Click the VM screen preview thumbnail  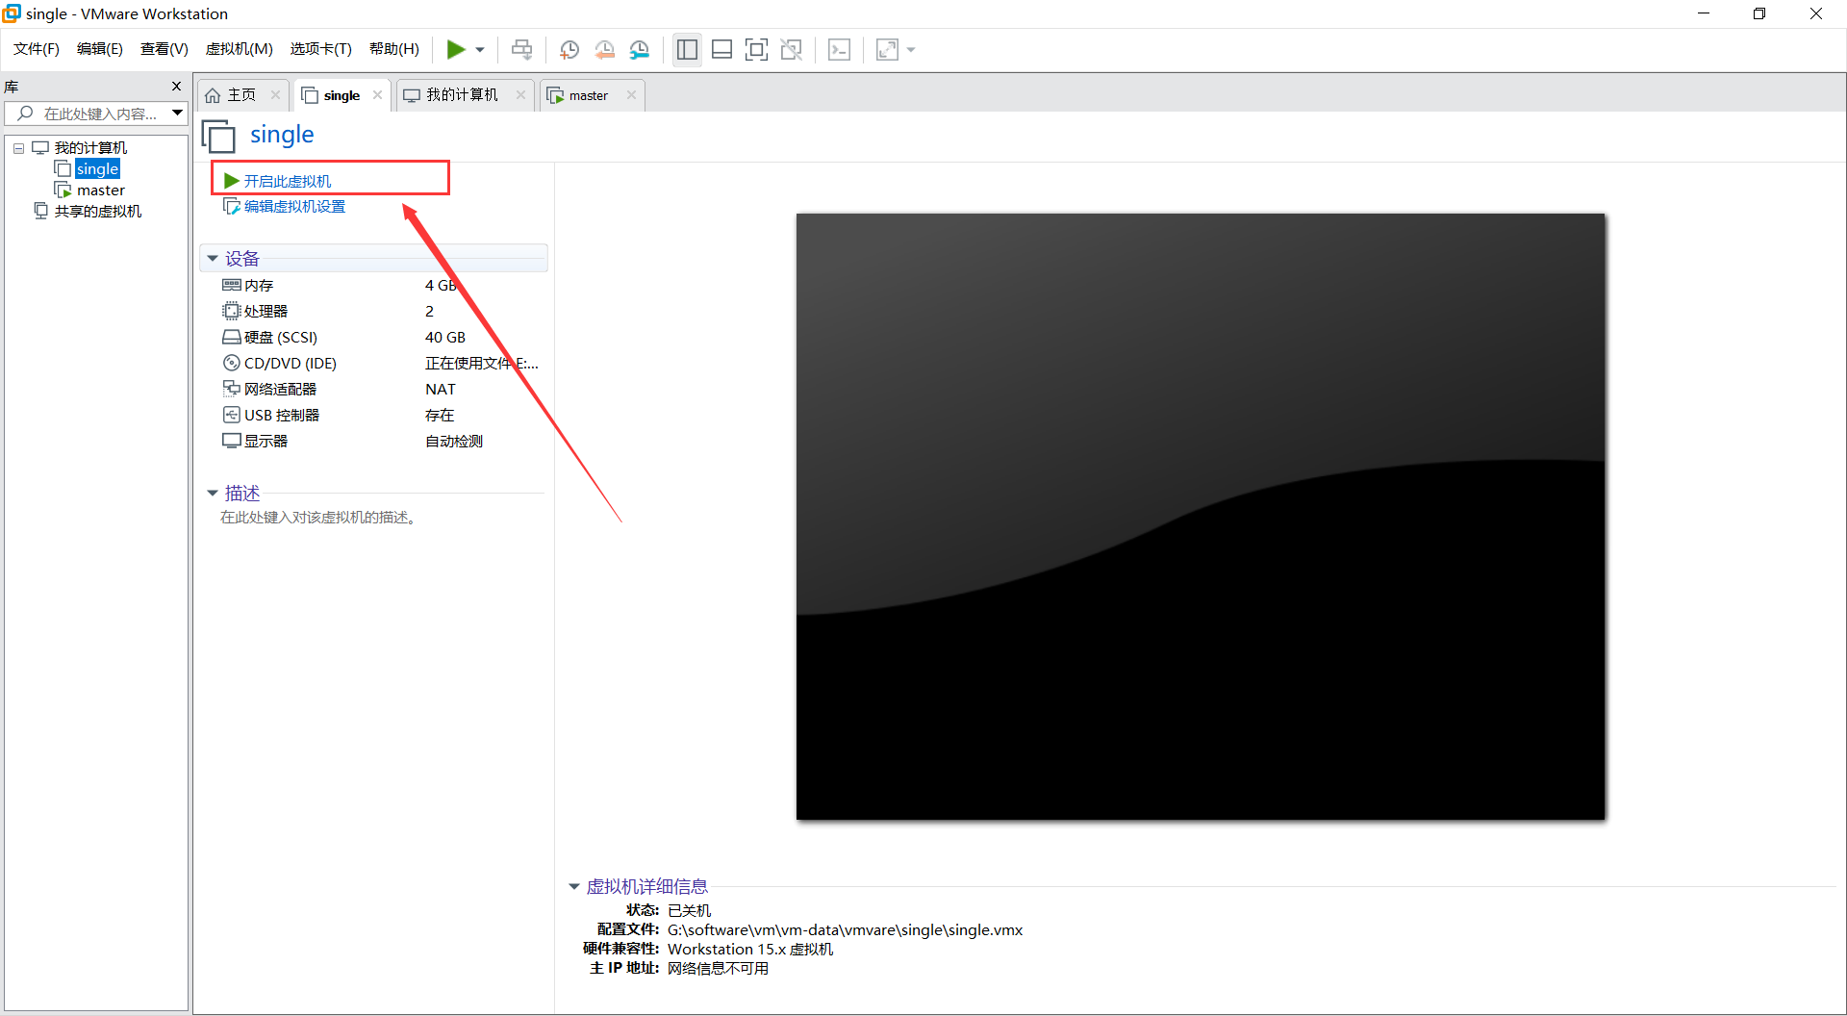1201,517
